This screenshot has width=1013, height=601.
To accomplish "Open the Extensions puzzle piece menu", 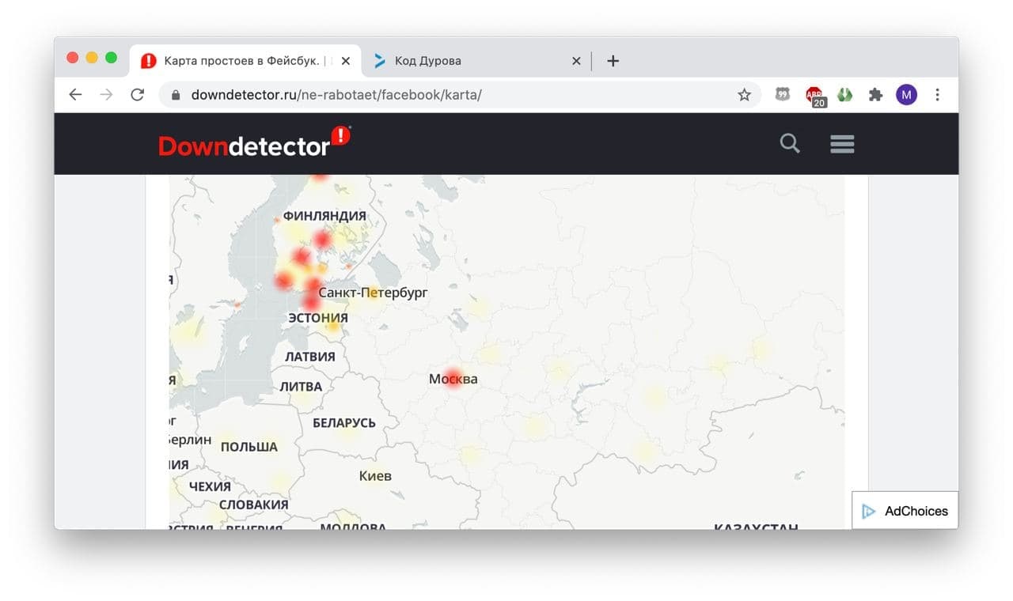I will click(x=875, y=95).
